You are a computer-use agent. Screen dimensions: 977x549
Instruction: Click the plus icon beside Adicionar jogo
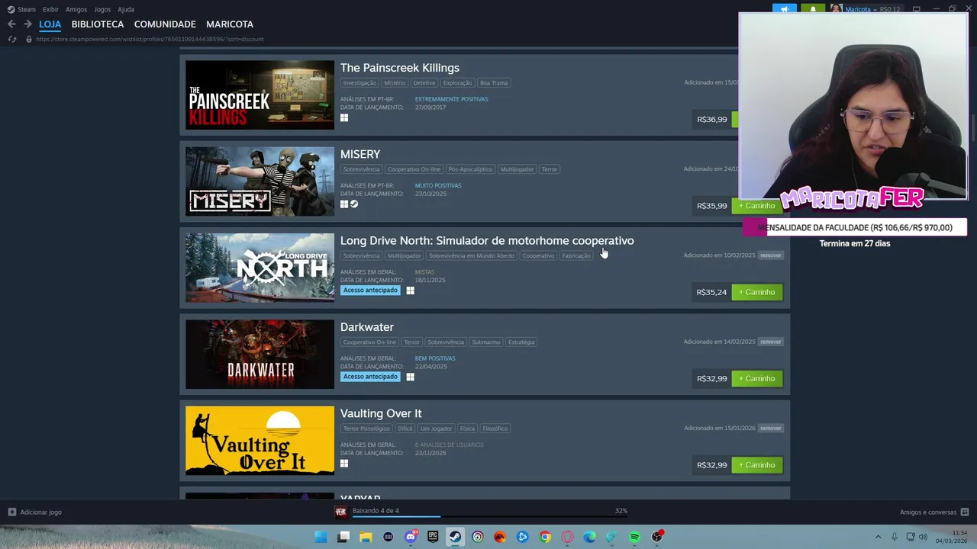coord(11,512)
